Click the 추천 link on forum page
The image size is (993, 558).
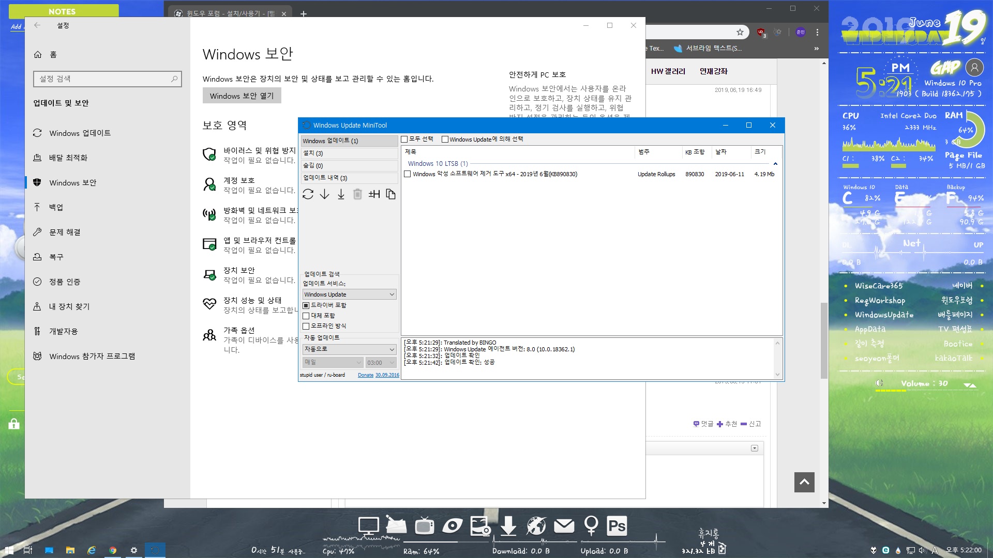pos(727,424)
